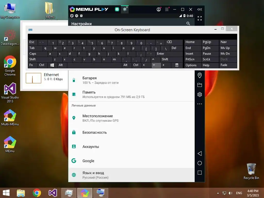This screenshot has width=264, height=198.
Task: Open MEmu hamburger menu icon
Action: click(167, 9)
